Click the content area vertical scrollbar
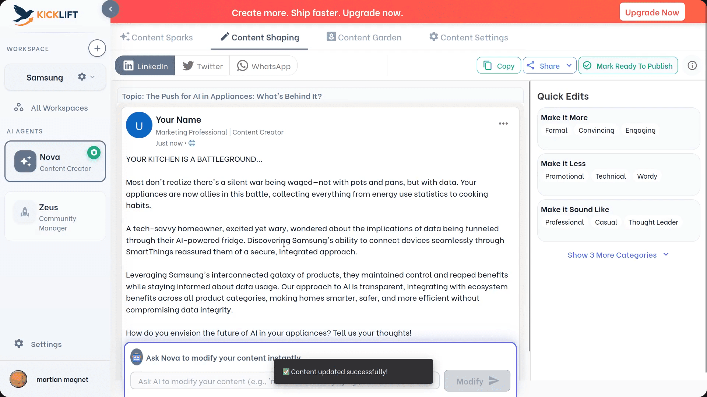The height and width of the screenshot is (397, 707). [x=529, y=216]
